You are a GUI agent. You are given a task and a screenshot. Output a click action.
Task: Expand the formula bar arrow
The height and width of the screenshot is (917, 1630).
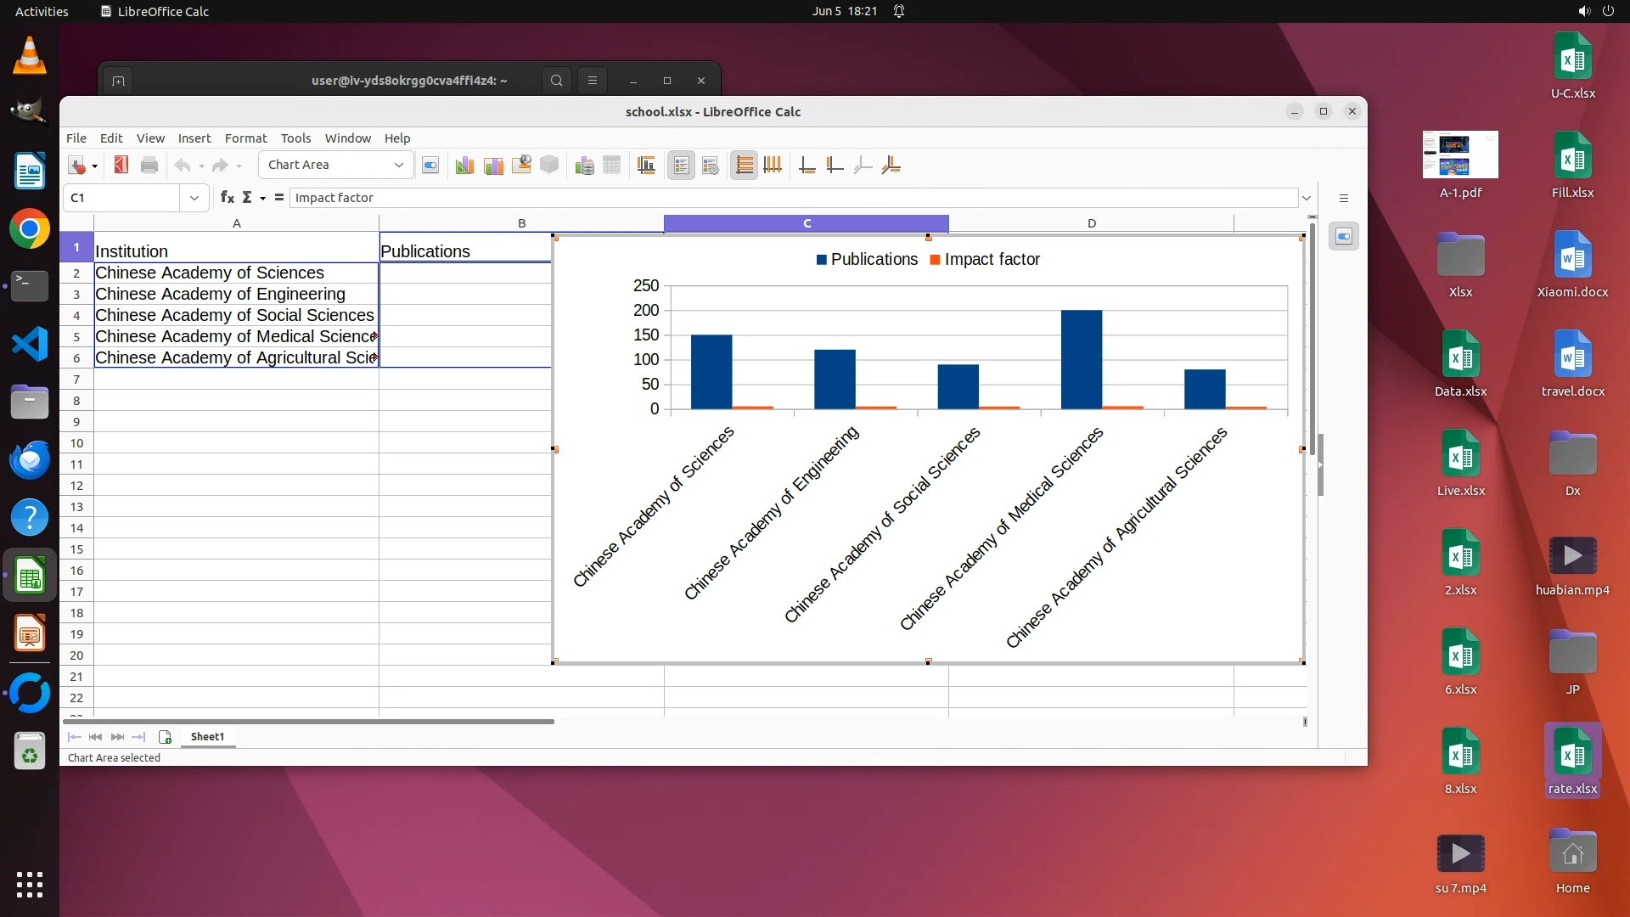[x=1306, y=198]
